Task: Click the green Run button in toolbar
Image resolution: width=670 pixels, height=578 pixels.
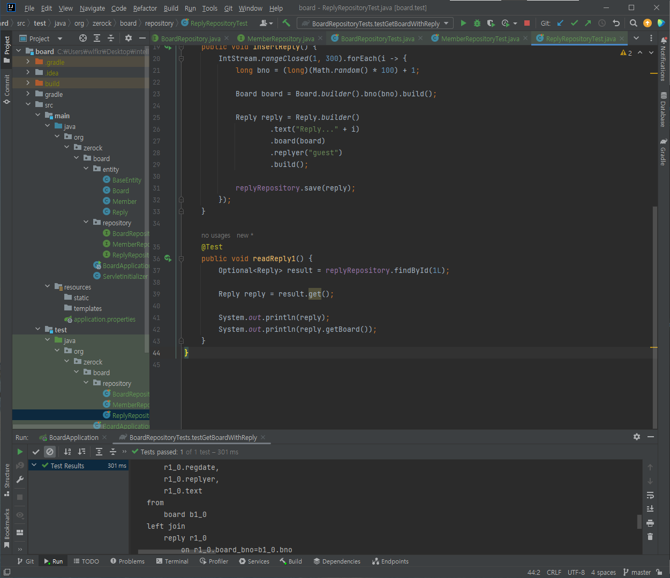Action: [463, 23]
